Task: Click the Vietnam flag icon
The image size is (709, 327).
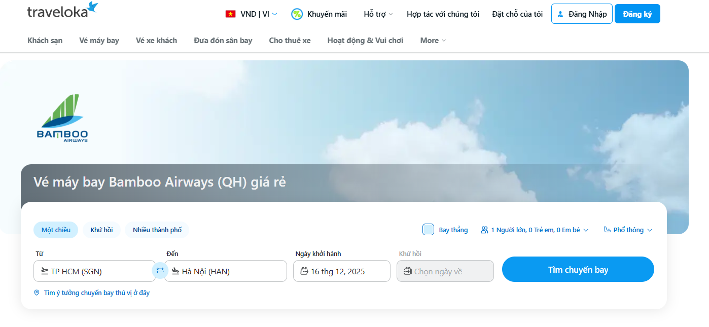Action: pos(231,14)
